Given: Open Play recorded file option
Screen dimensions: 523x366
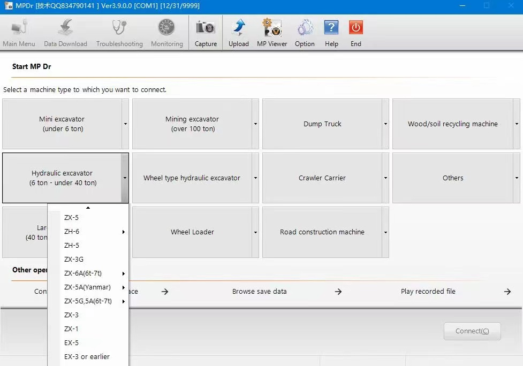Looking at the screenshot, I should pyautogui.click(x=428, y=292).
